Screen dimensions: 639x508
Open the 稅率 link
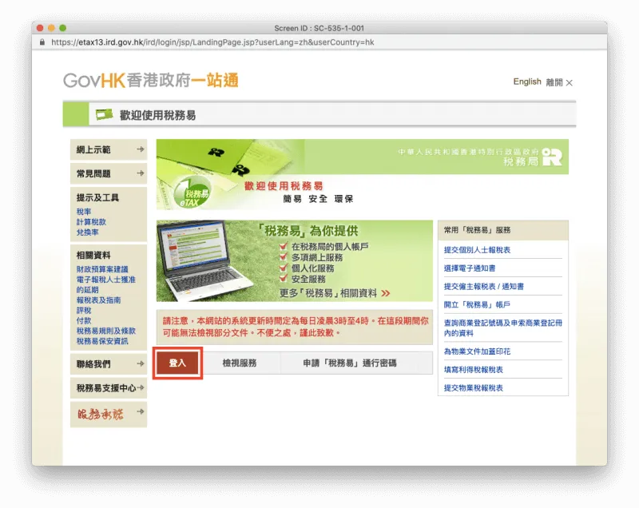[84, 212]
